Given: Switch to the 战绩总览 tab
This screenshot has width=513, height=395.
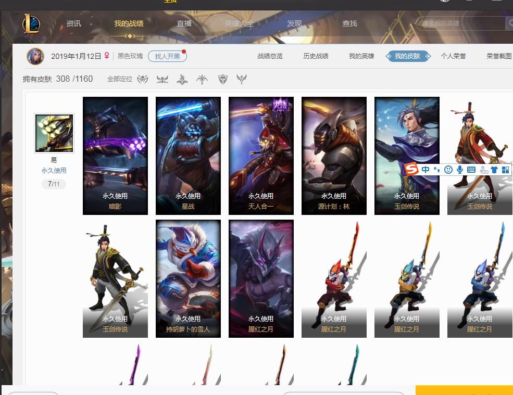Looking at the screenshot, I should (270, 56).
